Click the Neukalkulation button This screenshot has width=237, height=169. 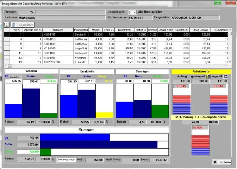coord(23,25)
